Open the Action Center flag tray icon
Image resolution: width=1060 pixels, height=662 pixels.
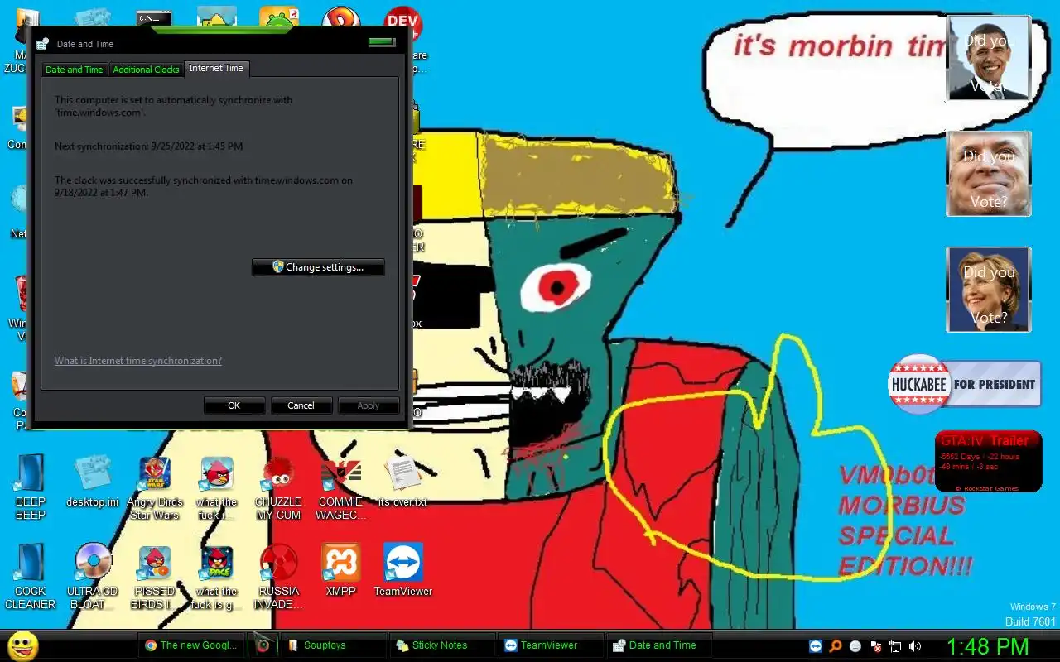coord(875,646)
